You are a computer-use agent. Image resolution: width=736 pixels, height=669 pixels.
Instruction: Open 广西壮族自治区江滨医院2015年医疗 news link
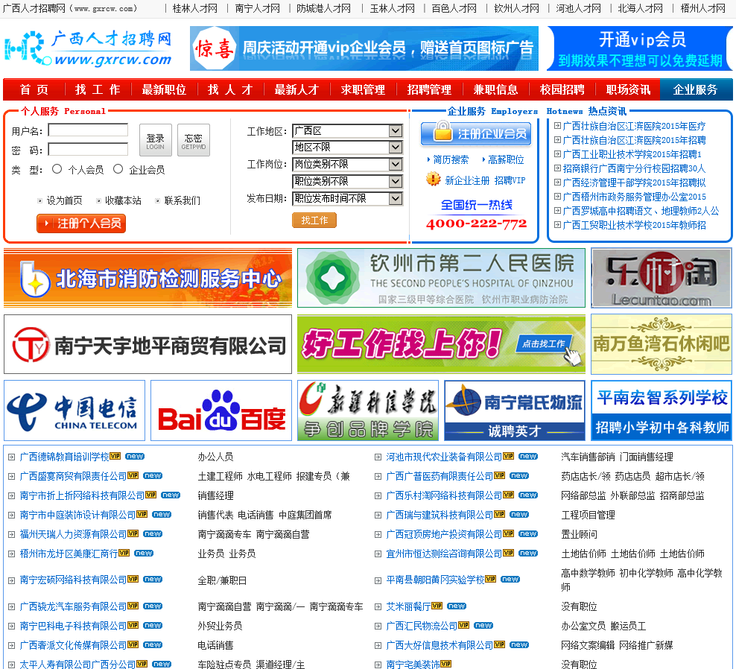634,126
